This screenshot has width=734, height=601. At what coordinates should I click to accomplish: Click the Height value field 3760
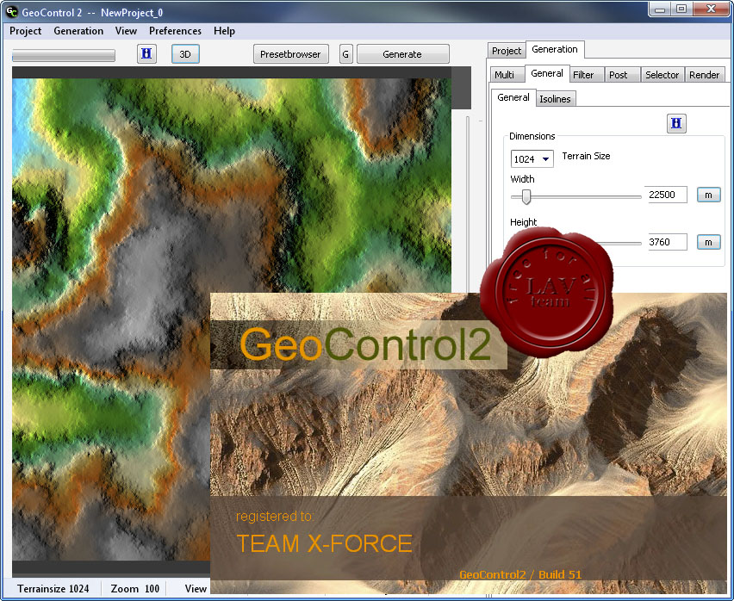tap(668, 242)
